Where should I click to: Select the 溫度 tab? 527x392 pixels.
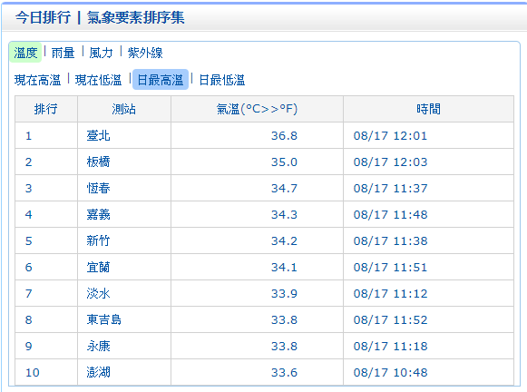click(25, 53)
